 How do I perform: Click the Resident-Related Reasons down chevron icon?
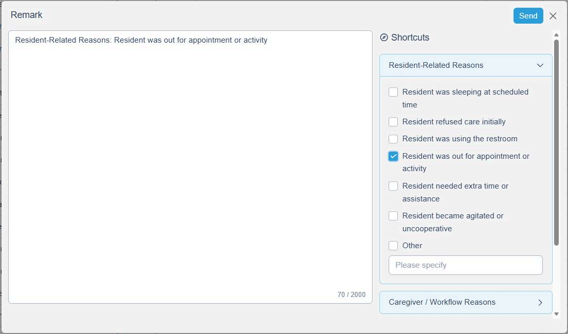coord(540,65)
